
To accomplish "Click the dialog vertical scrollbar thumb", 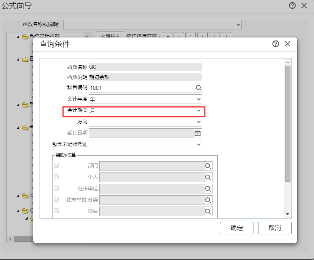I will (x=288, y=124).
